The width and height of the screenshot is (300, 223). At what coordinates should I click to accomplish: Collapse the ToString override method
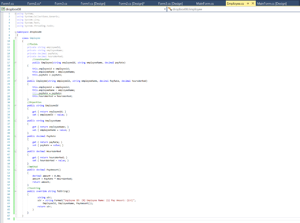(x=16, y=191)
